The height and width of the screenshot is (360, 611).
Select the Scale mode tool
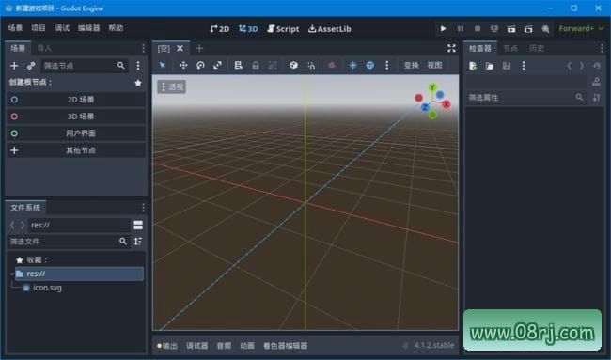[x=218, y=65]
